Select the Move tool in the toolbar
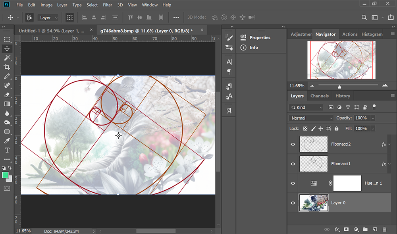Viewport: 397px width, 234px height. (x=7, y=48)
